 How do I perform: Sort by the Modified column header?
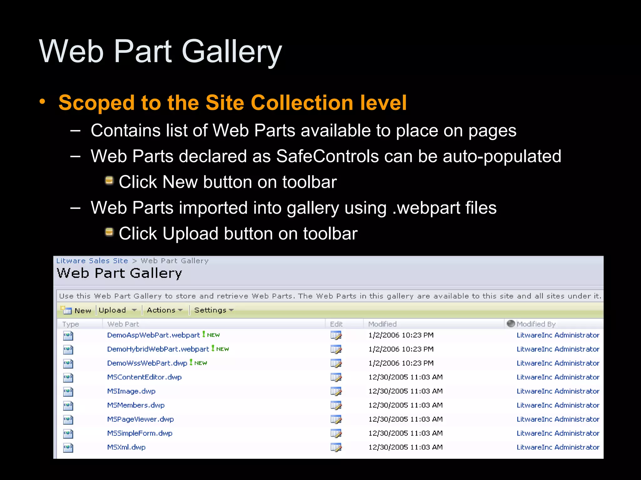click(x=382, y=324)
